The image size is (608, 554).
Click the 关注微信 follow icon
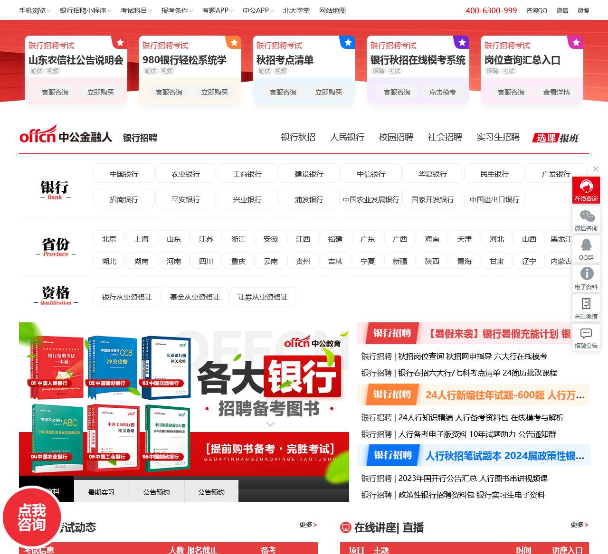pyautogui.click(x=586, y=308)
